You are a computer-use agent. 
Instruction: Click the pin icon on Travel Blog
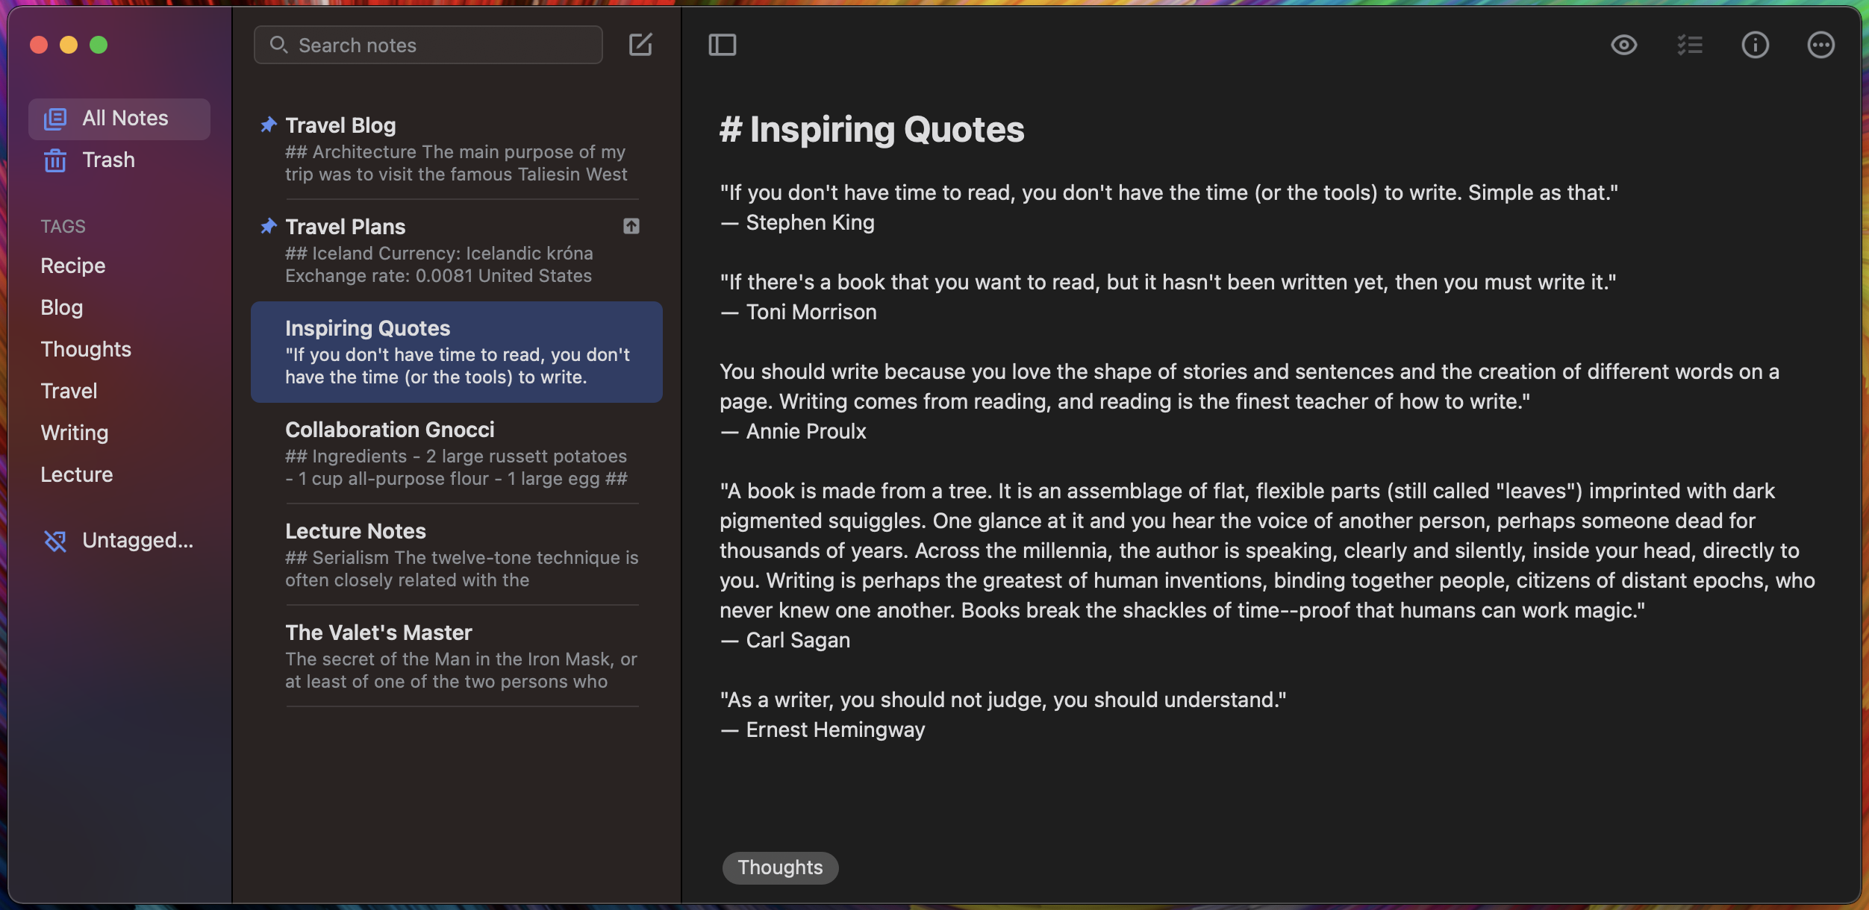269,125
